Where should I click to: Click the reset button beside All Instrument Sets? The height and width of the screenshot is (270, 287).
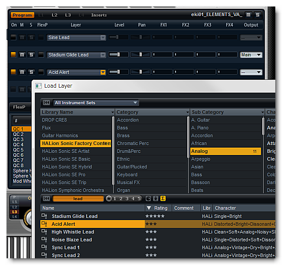coord(46,102)
